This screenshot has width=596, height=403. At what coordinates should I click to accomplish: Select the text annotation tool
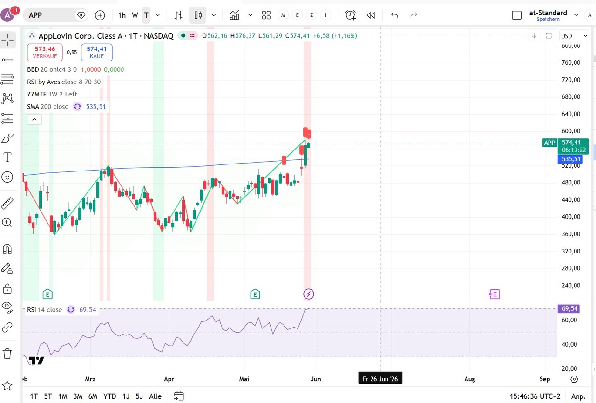[x=7, y=157]
